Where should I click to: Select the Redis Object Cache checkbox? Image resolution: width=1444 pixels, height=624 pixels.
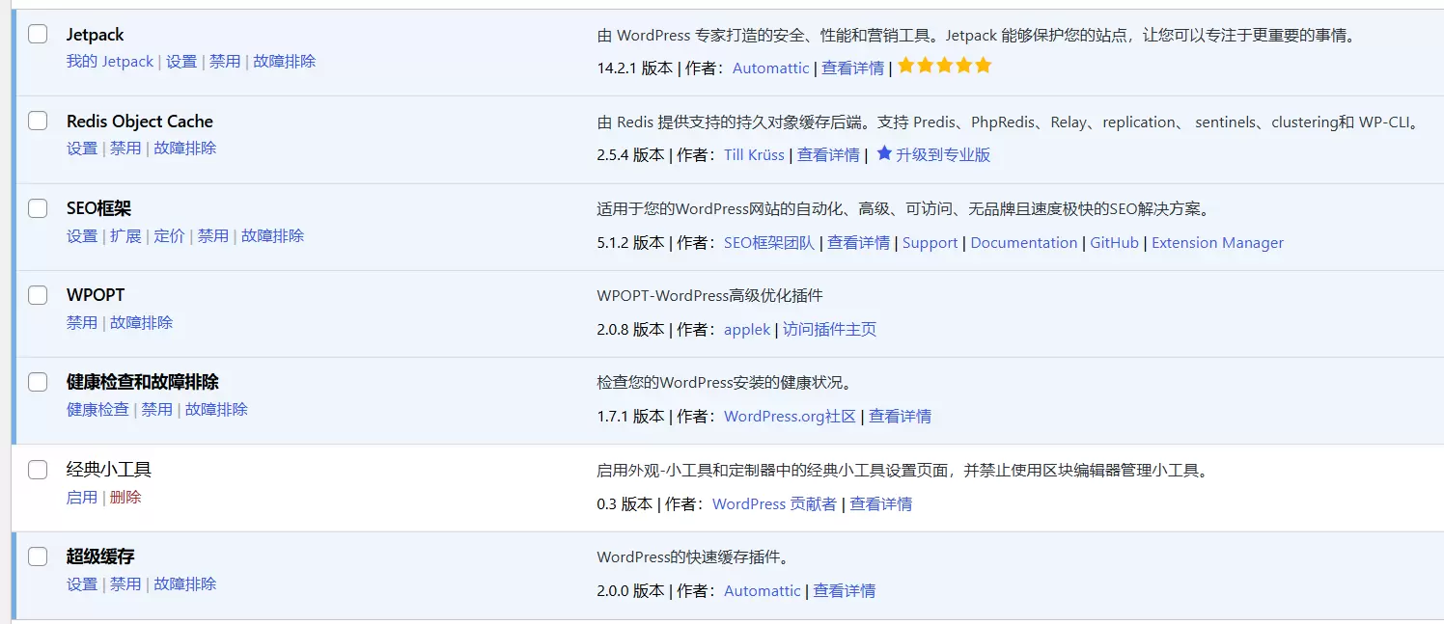pos(38,121)
